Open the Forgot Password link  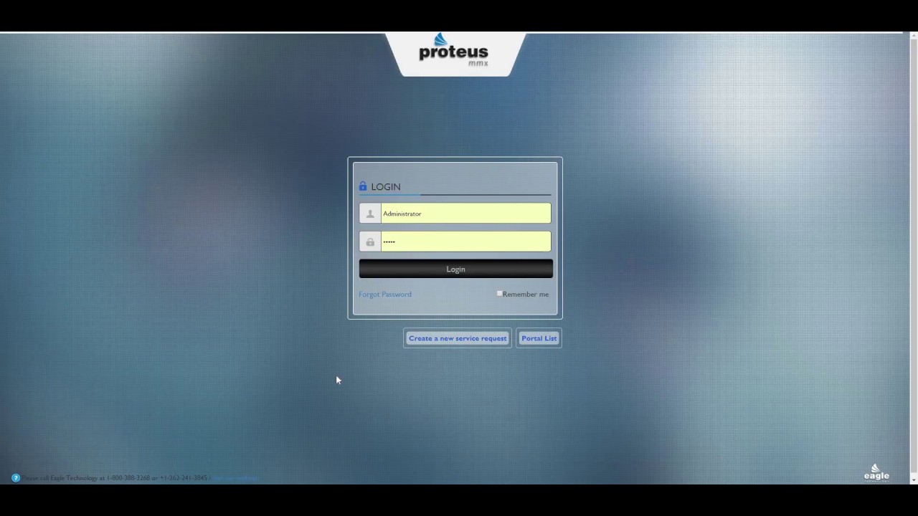pyautogui.click(x=385, y=294)
